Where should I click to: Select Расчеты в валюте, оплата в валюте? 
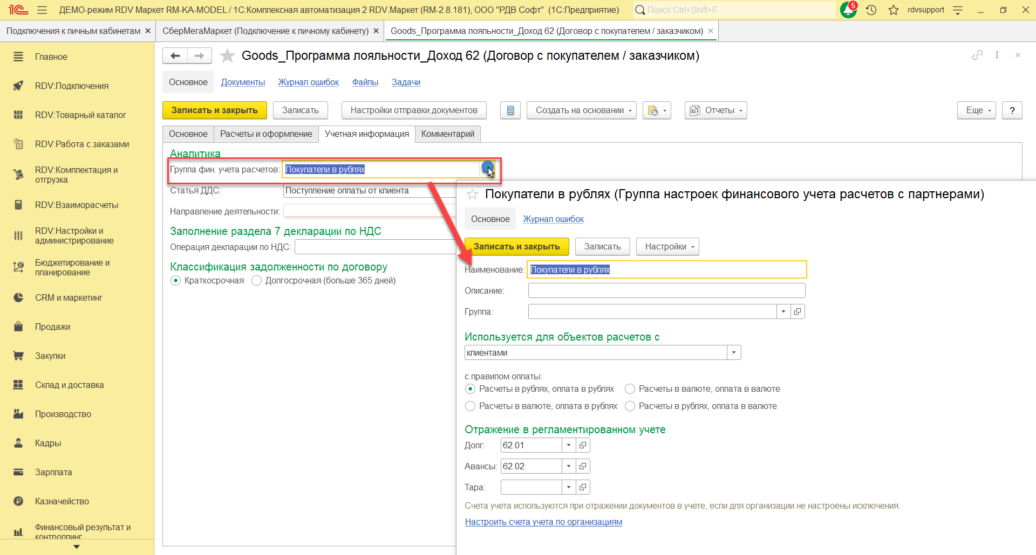[630, 389]
